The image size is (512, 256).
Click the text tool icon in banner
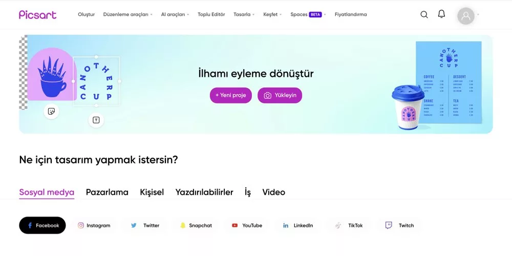[96, 120]
